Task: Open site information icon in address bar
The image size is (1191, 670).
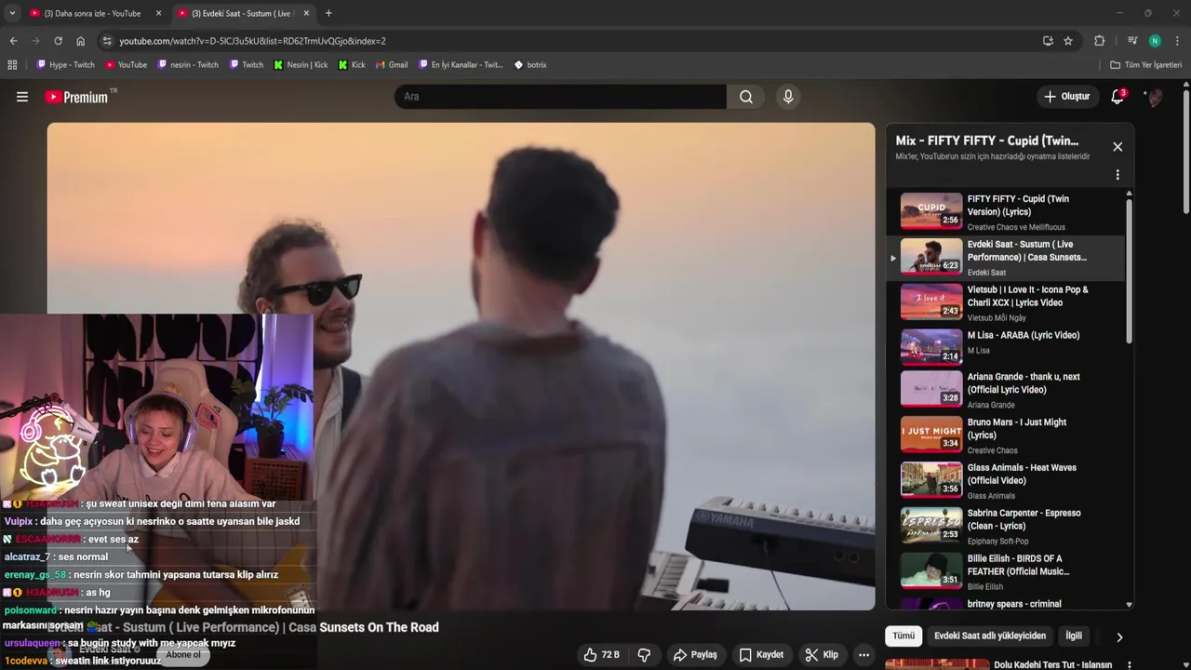Action: pos(107,41)
